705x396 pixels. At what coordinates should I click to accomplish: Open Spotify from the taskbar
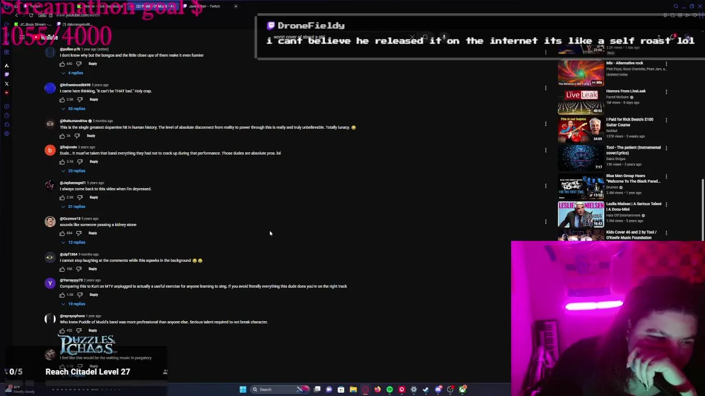tap(389, 389)
